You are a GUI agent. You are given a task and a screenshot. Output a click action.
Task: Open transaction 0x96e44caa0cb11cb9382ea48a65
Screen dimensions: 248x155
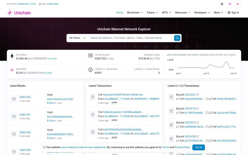click(x=123, y=112)
